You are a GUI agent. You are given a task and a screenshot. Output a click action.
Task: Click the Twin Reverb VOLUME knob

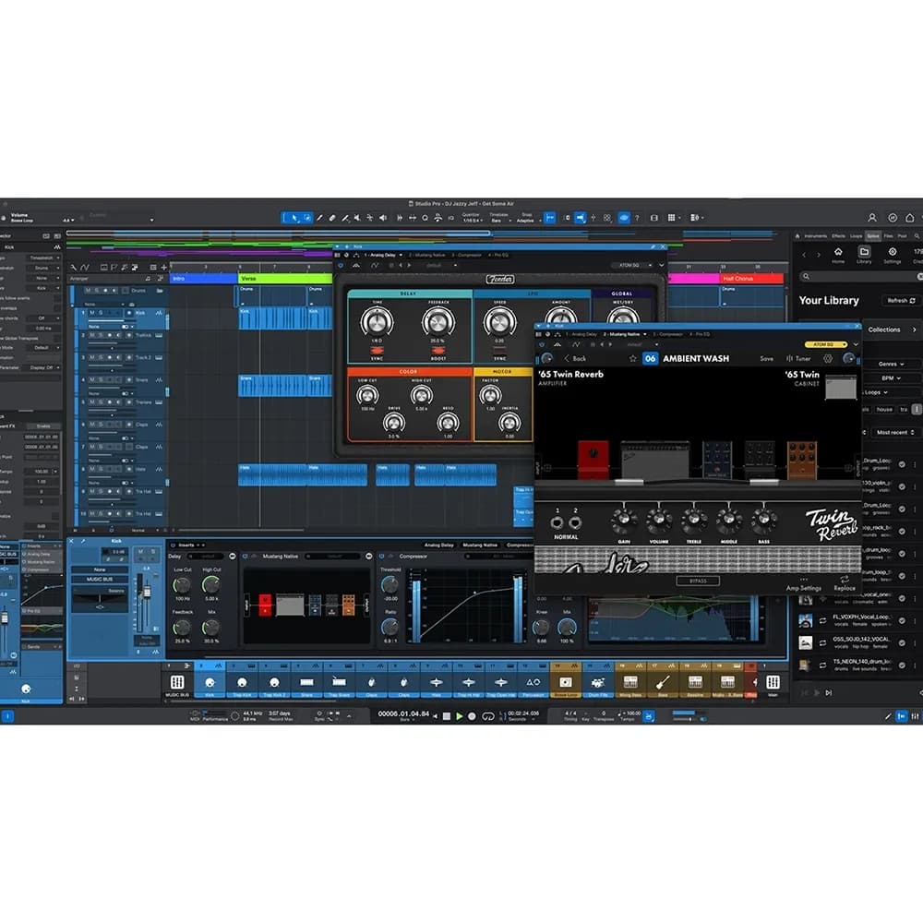659,521
